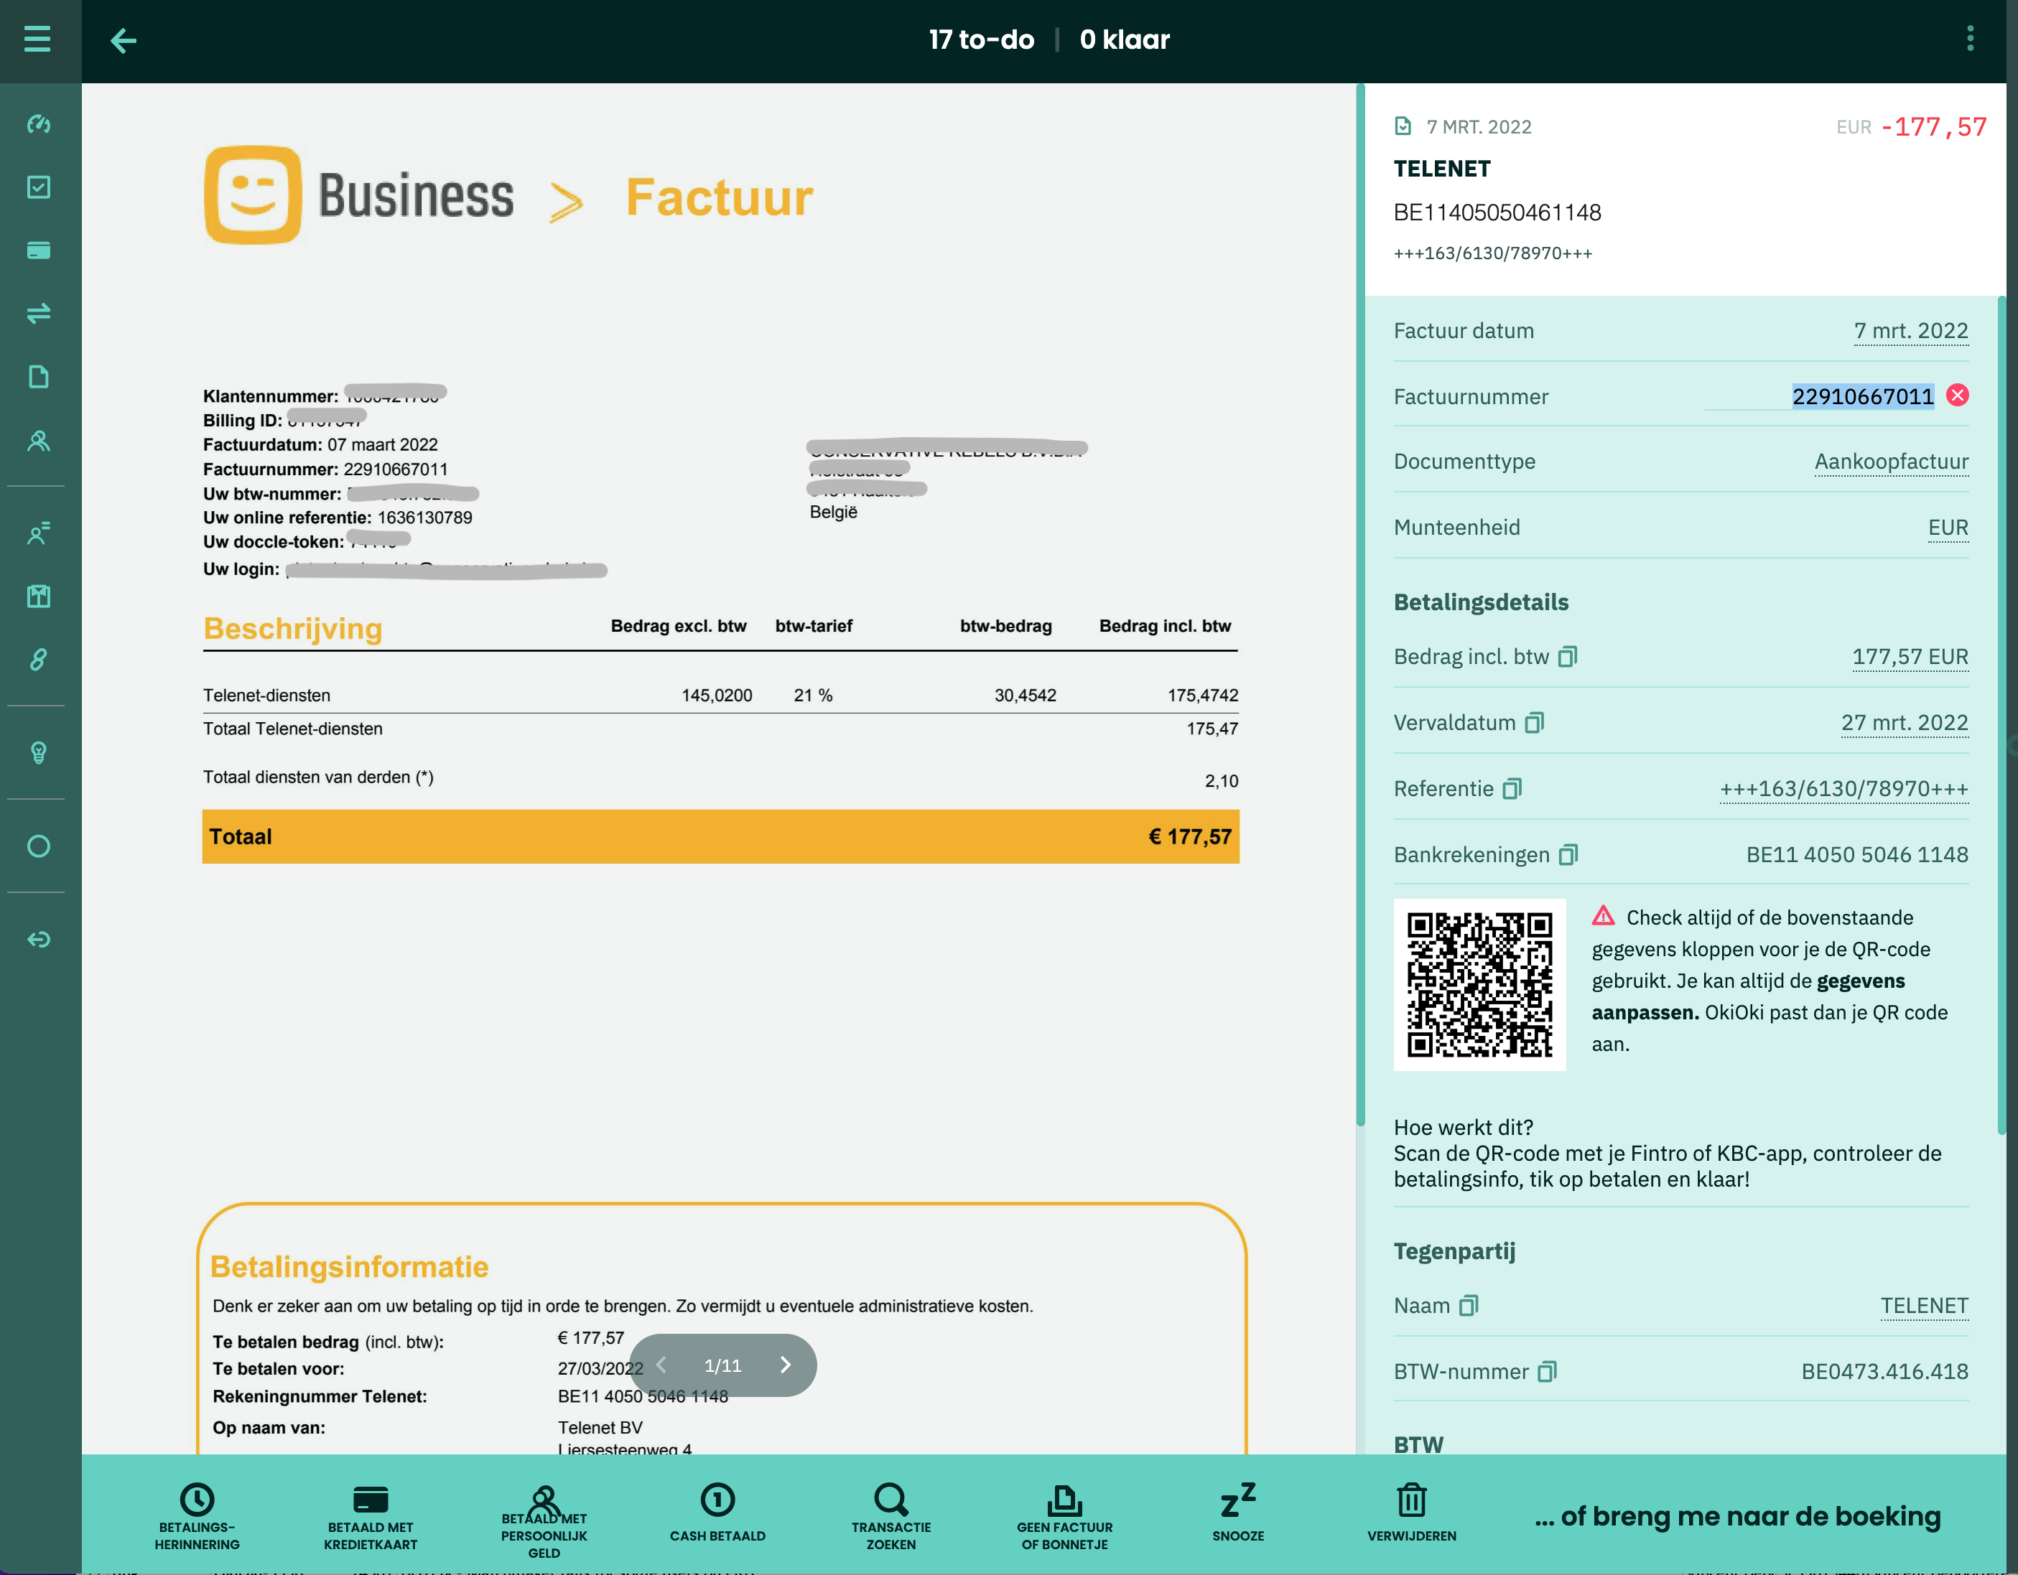The image size is (2018, 1575).
Task: Edit the Referentie +++163/6130/78970+++ value
Action: [x=1843, y=789]
